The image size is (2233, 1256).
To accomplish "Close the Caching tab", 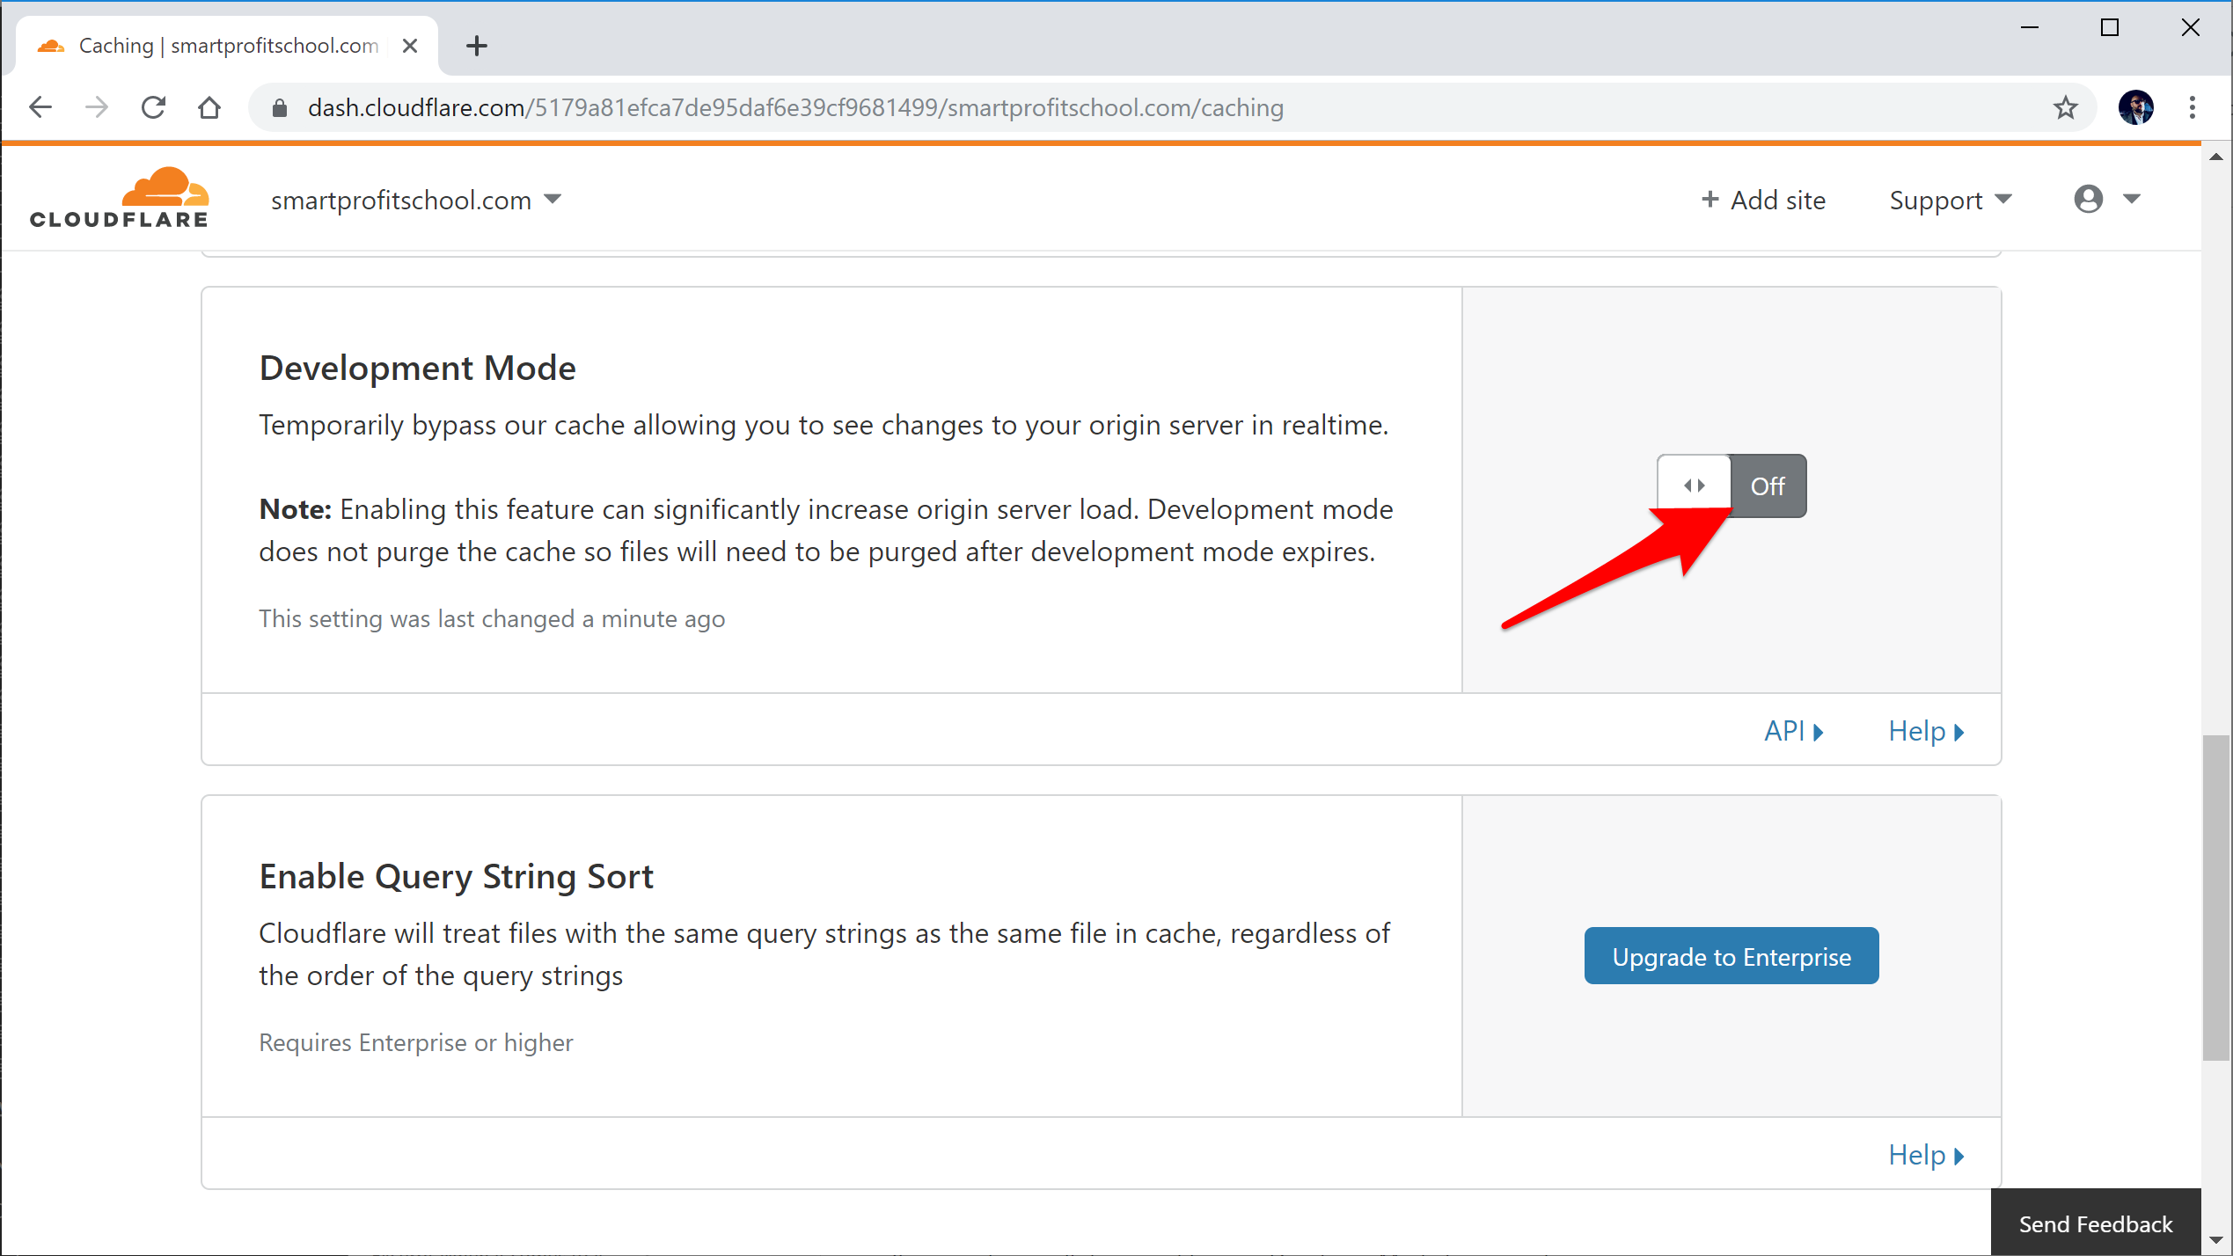I will pyautogui.click(x=410, y=46).
